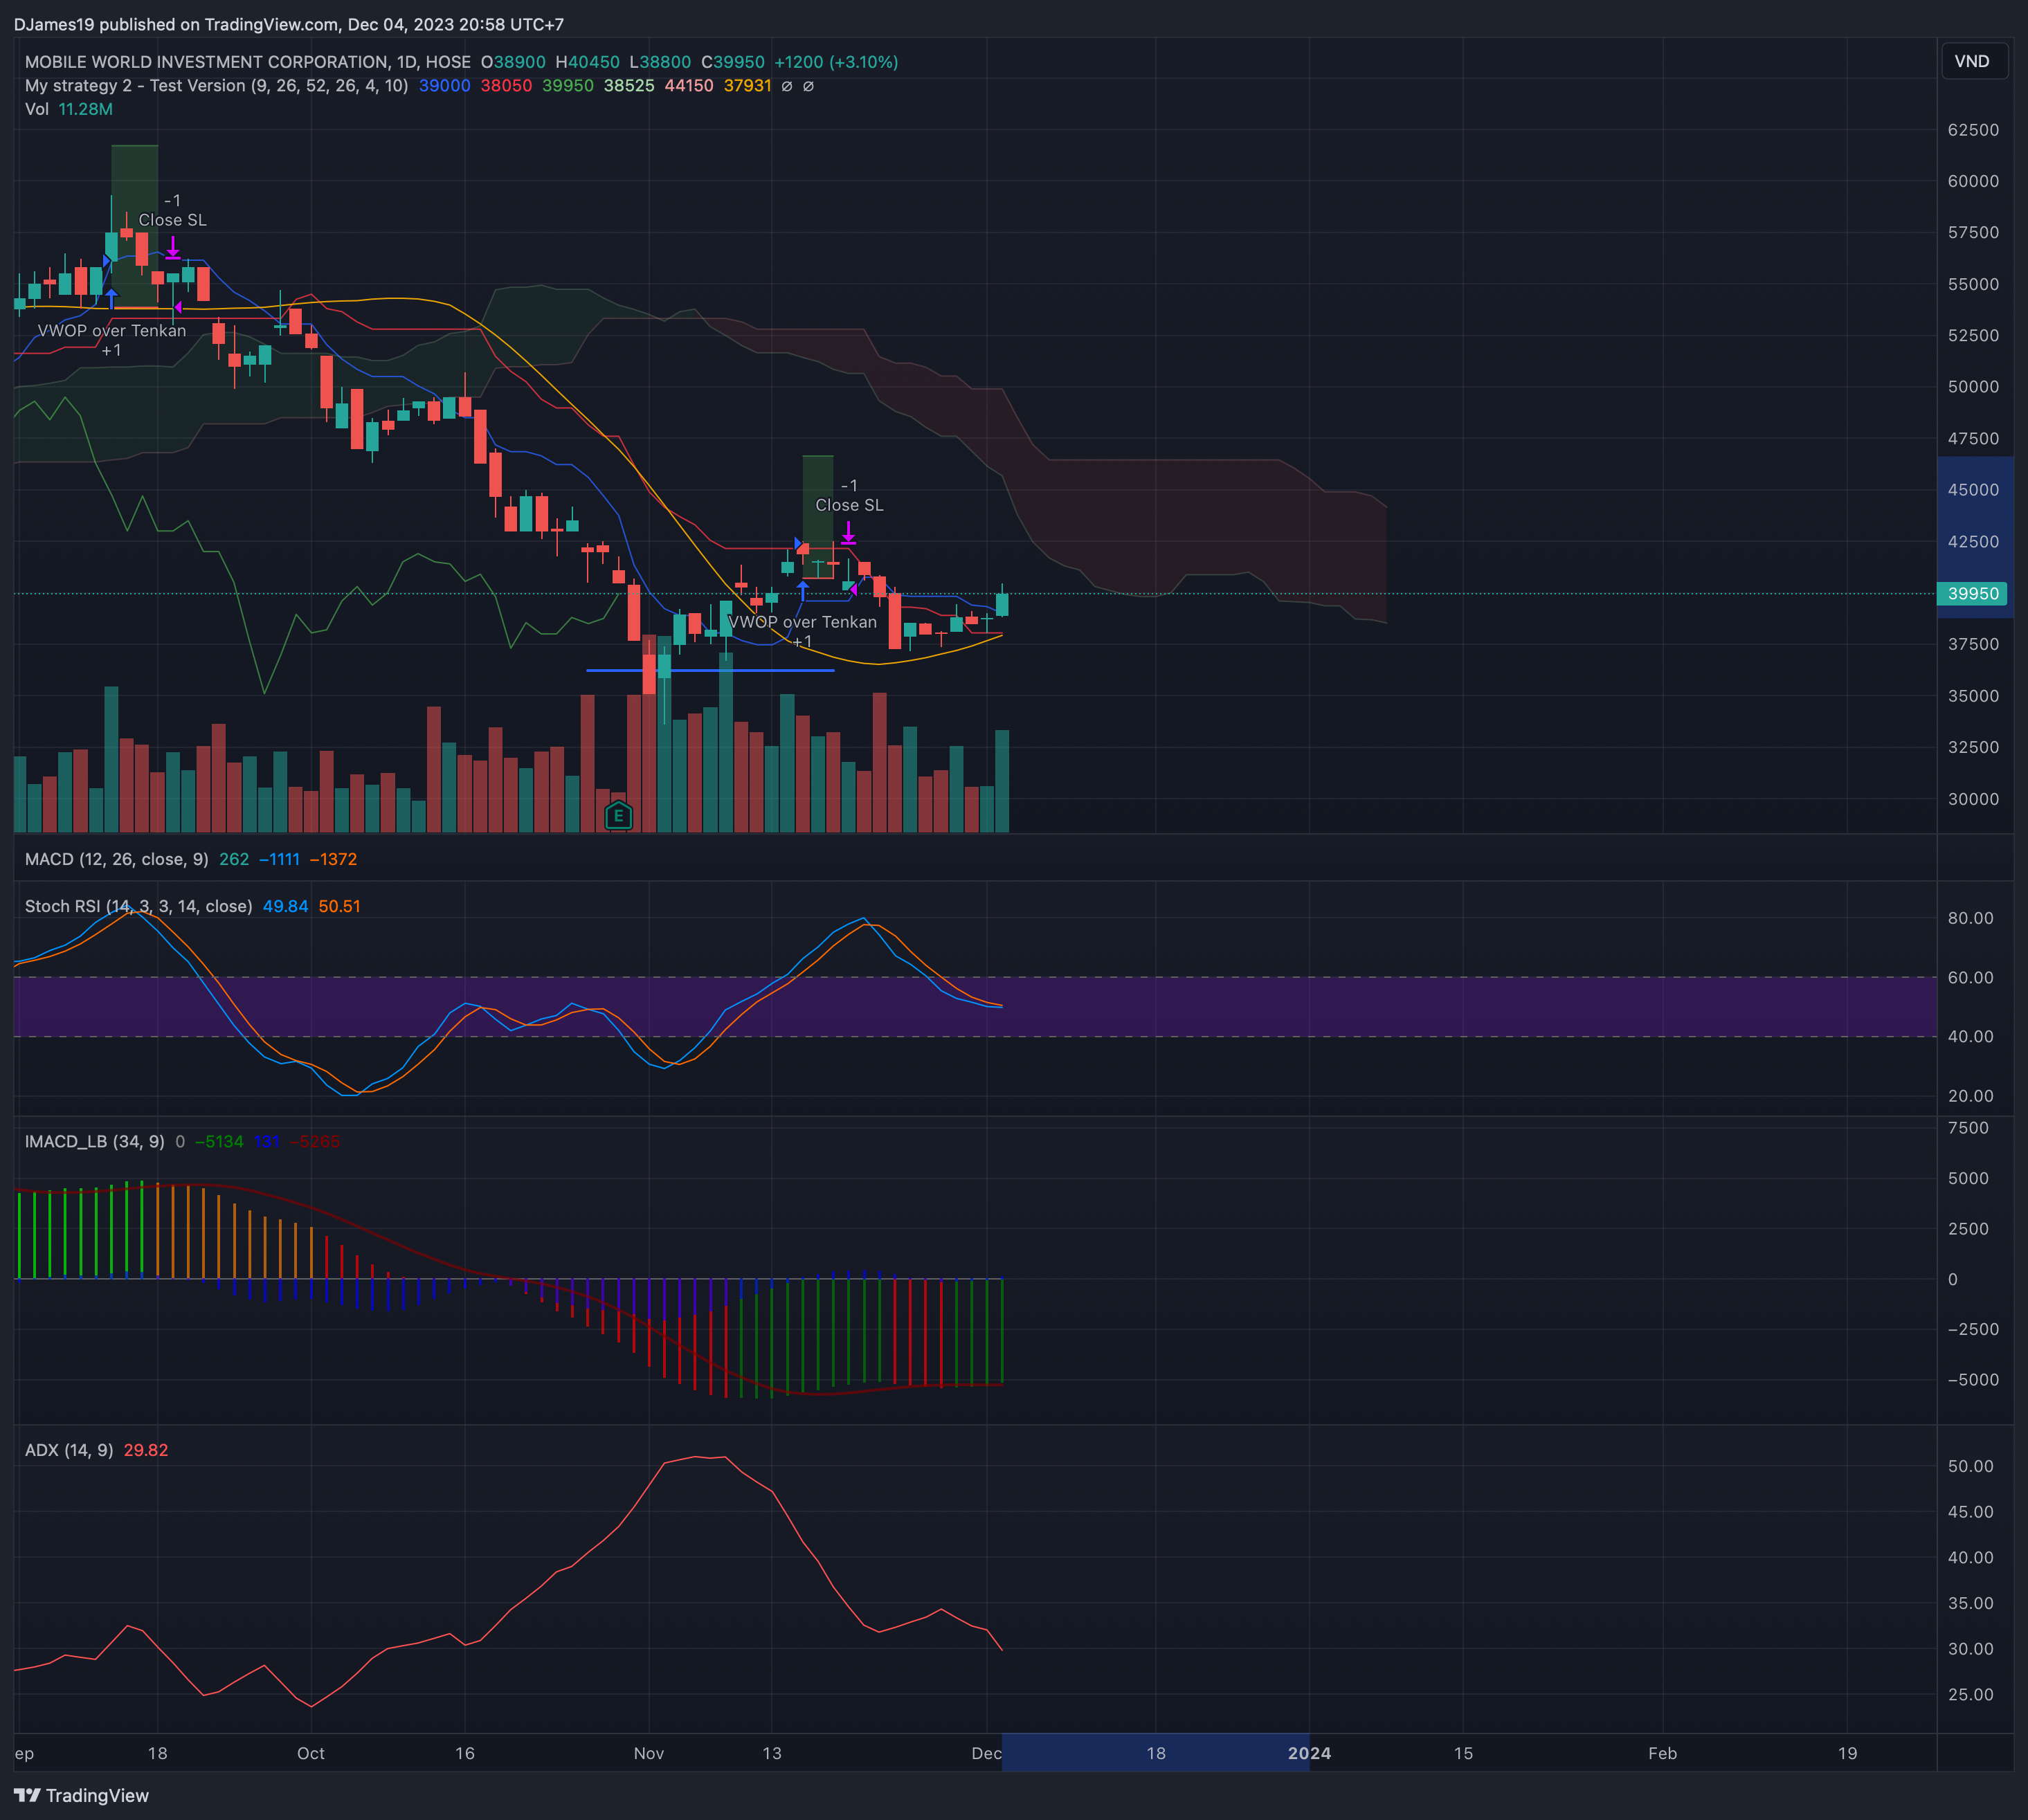Click the Stoch RSI value 50.51

click(339, 906)
